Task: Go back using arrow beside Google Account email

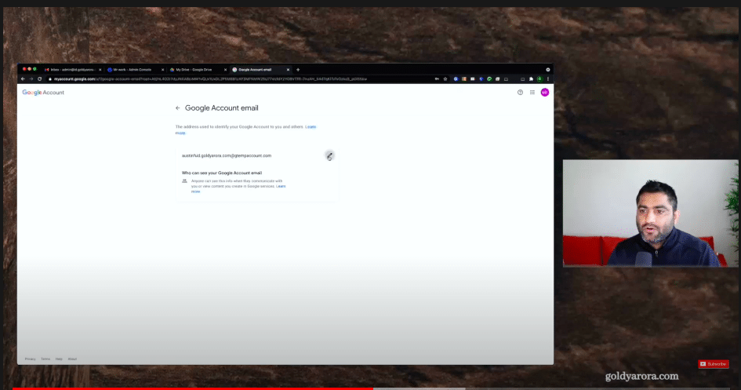Action: click(178, 108)
